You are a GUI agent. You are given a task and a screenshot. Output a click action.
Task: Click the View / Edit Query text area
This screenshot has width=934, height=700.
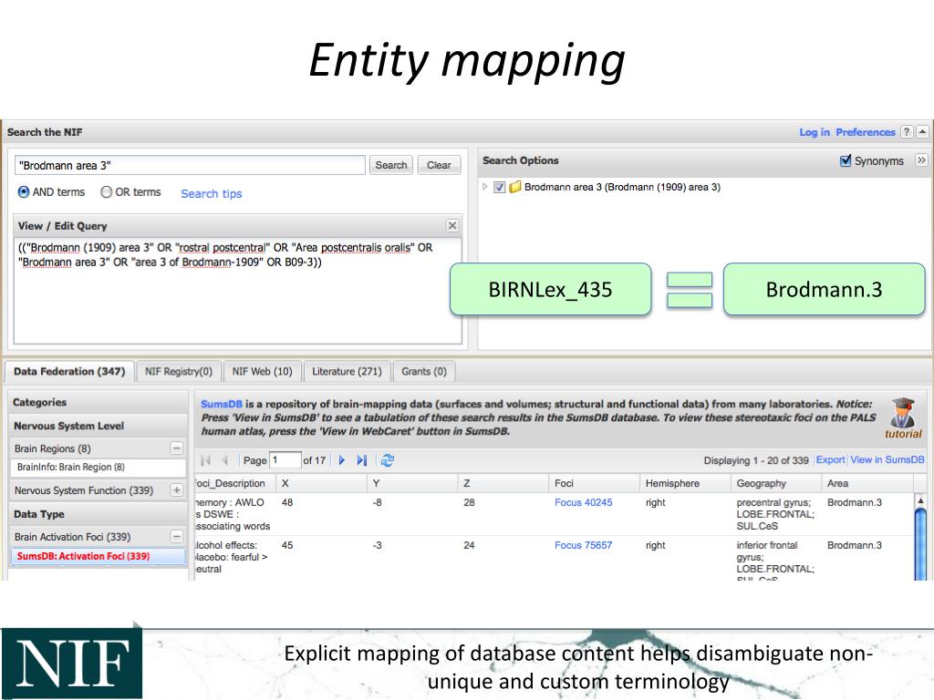pos(238,291)
